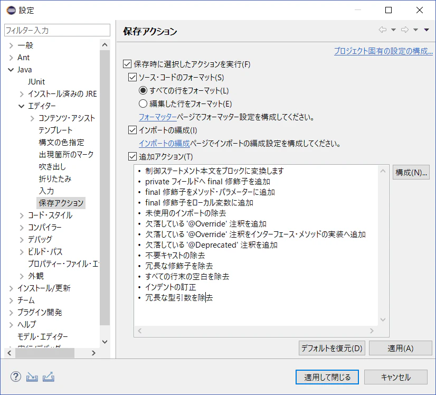Click the tree horizontal scrollbar thumb

coord(45,353)
